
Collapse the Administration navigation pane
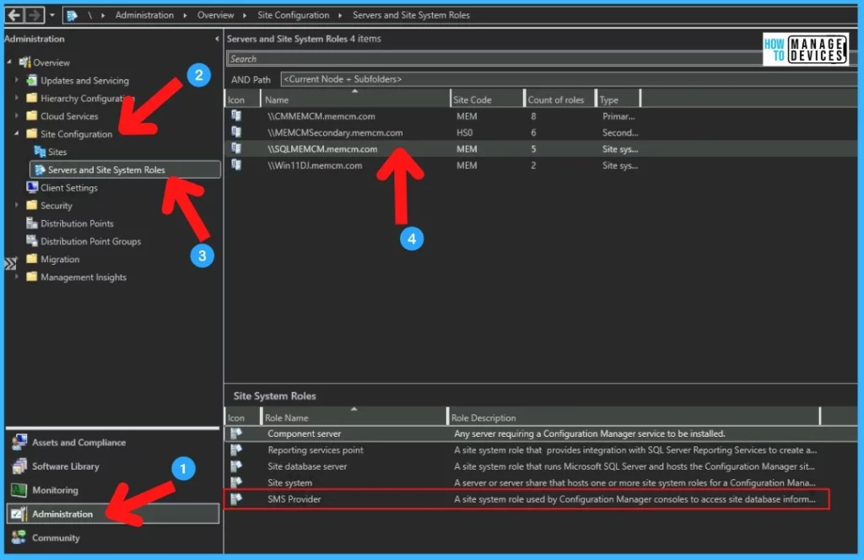click(x=217, y=39)
